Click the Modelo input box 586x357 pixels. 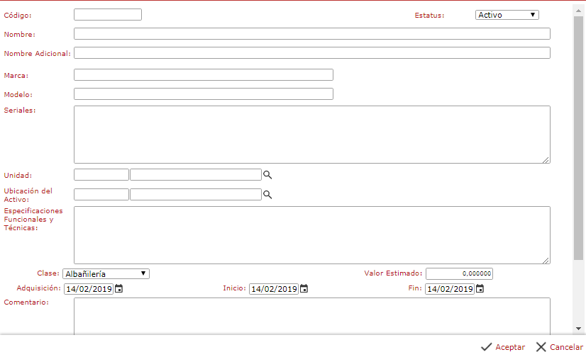coord(203,94)
